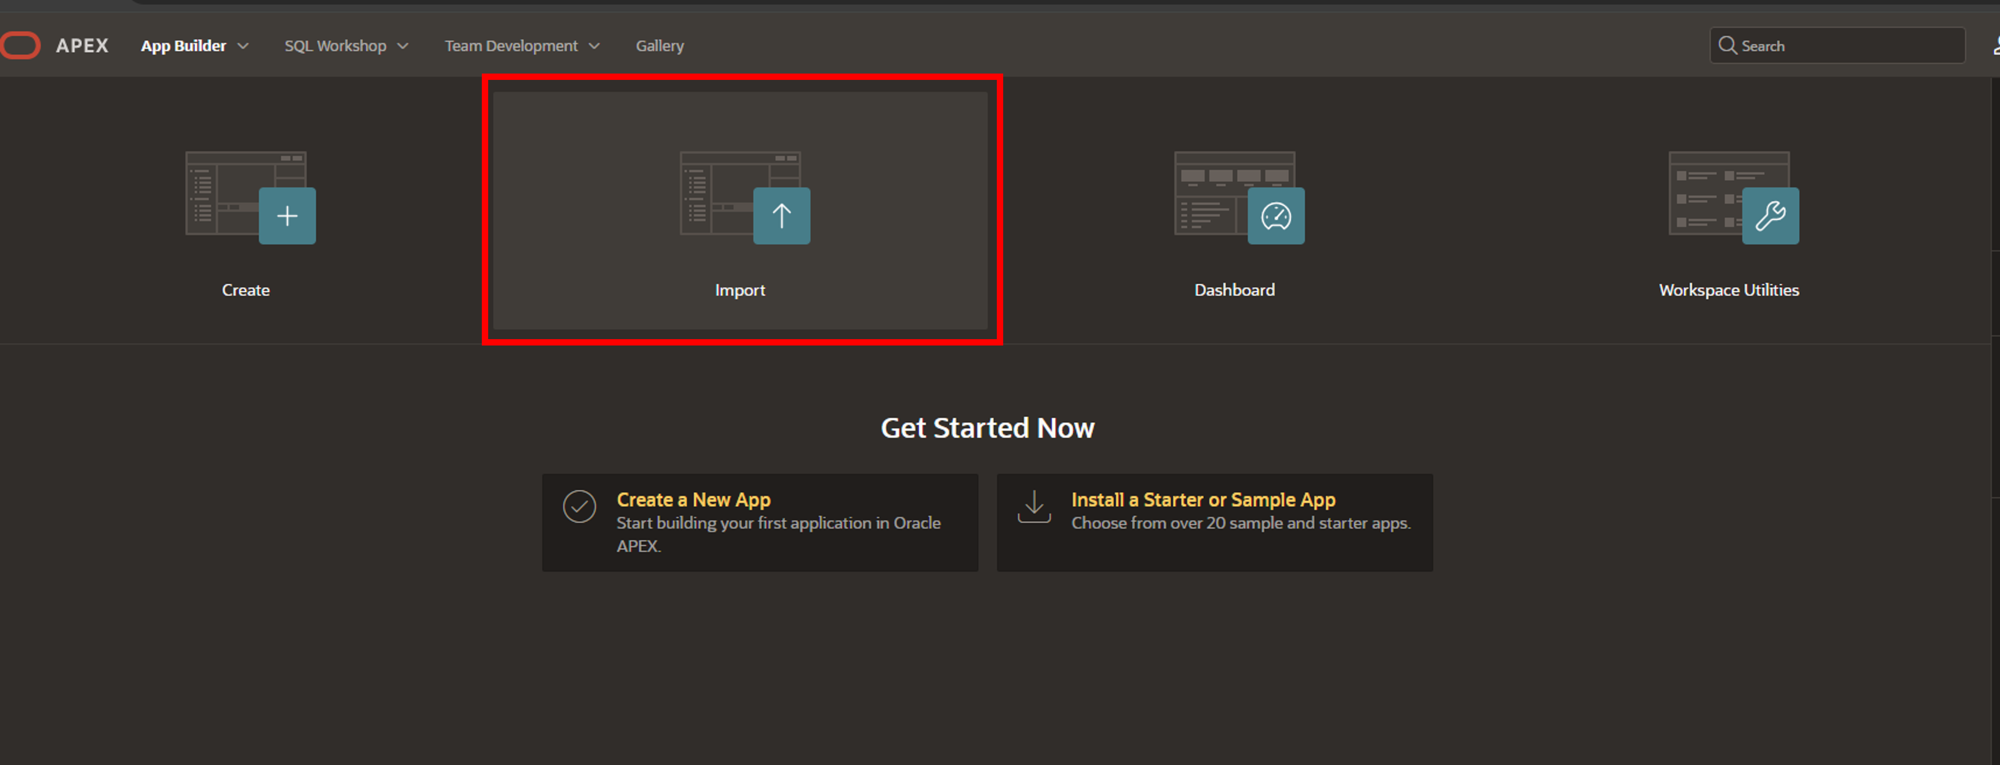This screenshot has height=765, width=2000.
Task: Click Install a Starter or Sample App link
Action: click(x=1203, y=500)
